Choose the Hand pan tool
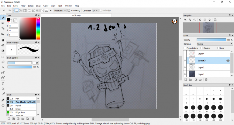The width and height of the screenshot is (234, 125). (3, 105)
